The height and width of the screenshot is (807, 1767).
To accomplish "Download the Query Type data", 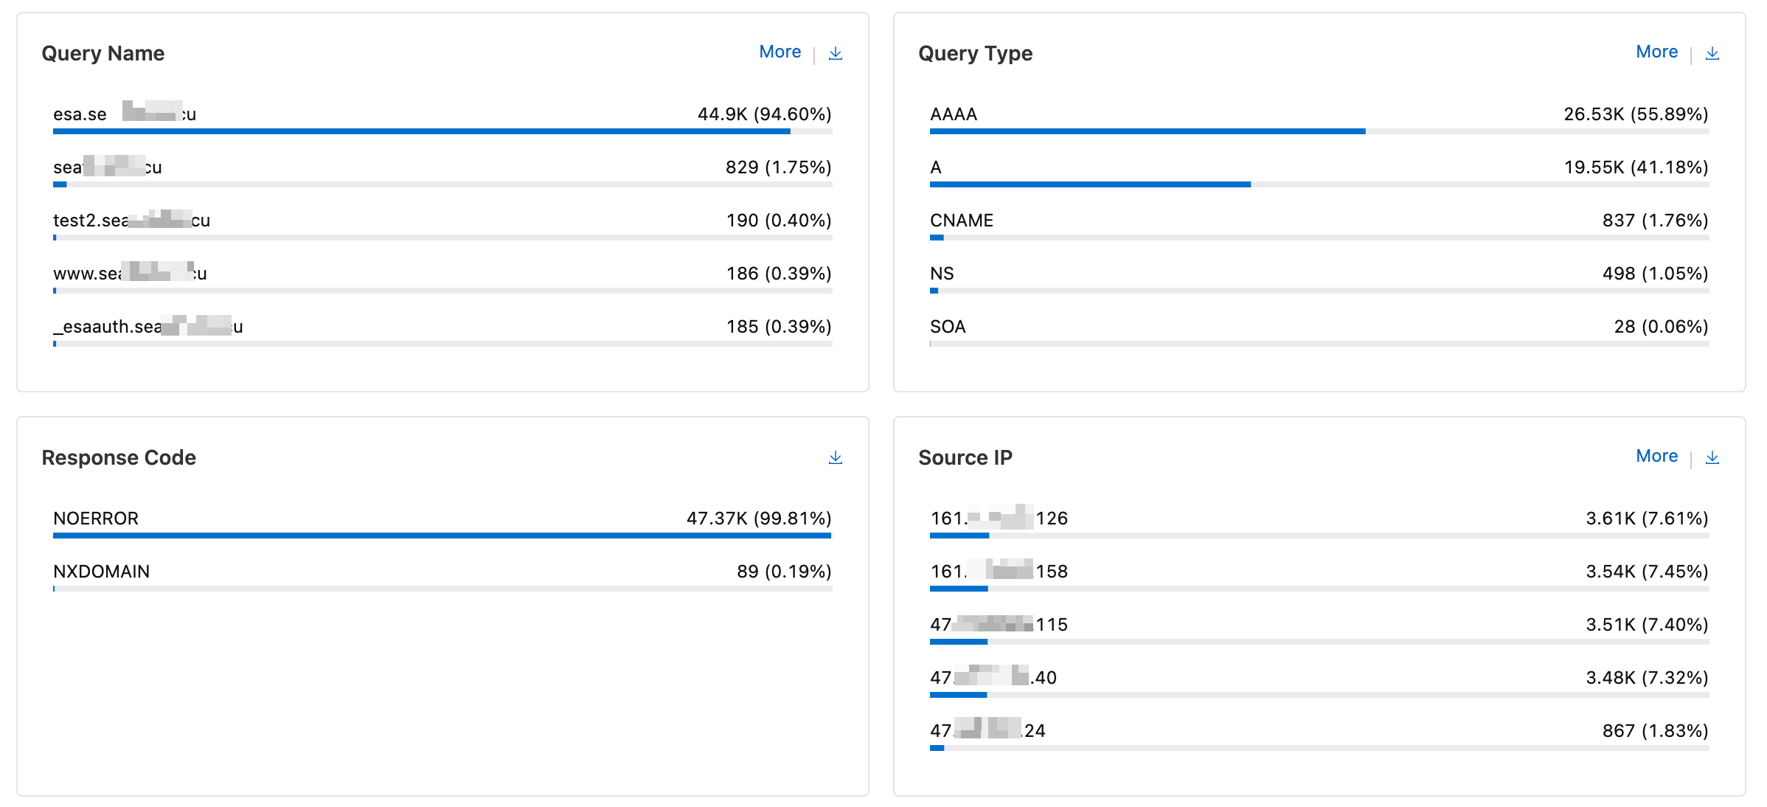I will pyautogui.click(x=1712, y=53).
